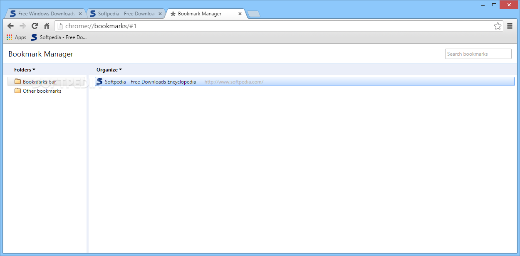The image size is (520, 256).
Task: Click the forward navigation arrow
Action: (x=23, y=26)
